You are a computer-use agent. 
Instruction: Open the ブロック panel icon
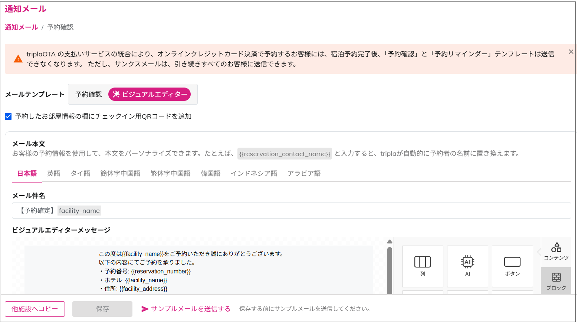tap(556, 282)
